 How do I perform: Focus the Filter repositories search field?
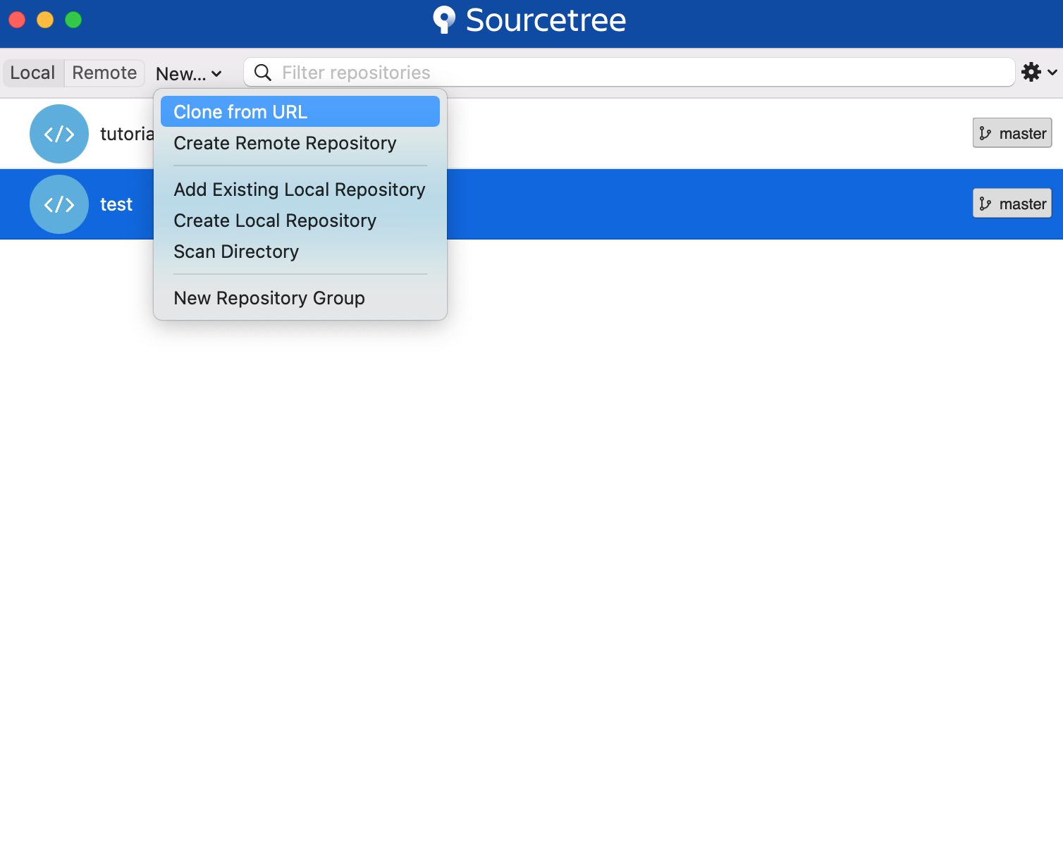point(629,72)
